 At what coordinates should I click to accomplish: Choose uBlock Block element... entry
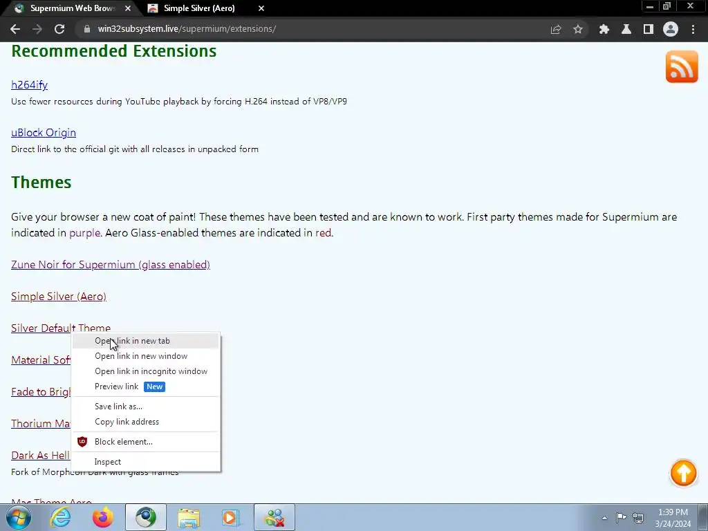(145, 442)
